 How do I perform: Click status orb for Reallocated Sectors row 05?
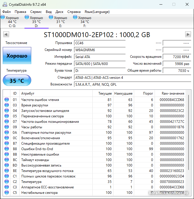tap(7, 116)
